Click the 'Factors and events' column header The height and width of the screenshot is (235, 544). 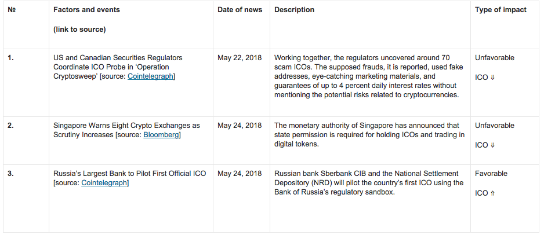[86, 10]
